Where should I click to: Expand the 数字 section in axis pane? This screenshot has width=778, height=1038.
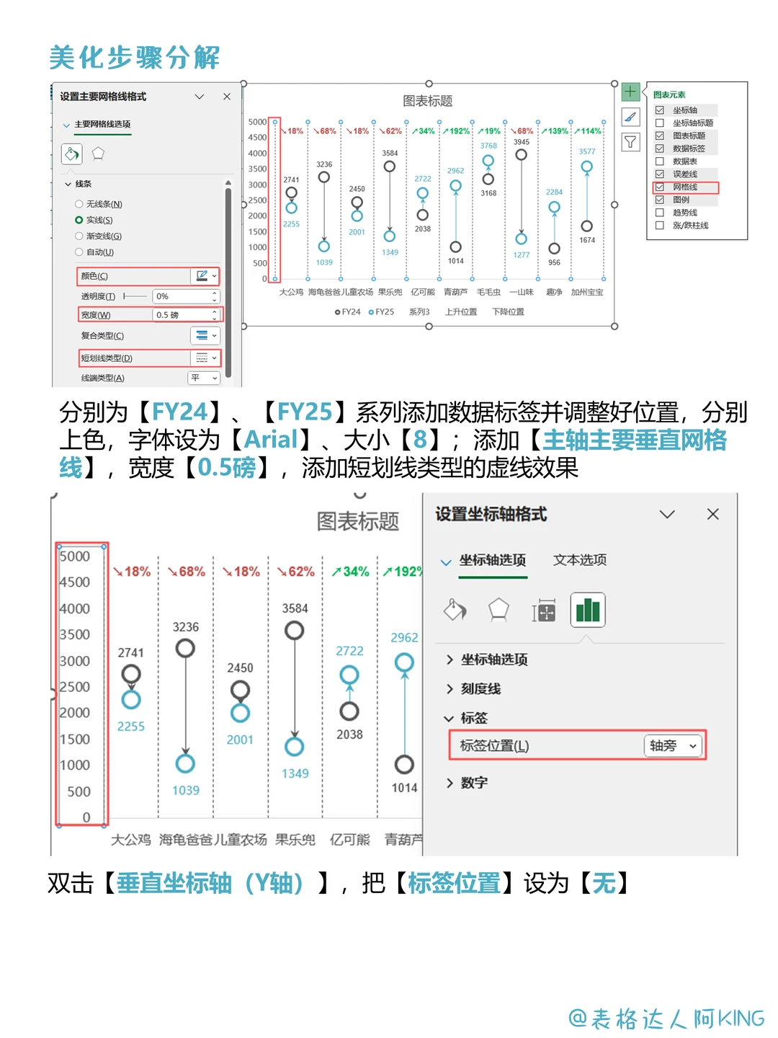(475, 781)
